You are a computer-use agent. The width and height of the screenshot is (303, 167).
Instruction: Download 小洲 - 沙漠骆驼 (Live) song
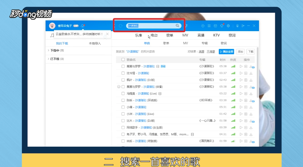251,114
